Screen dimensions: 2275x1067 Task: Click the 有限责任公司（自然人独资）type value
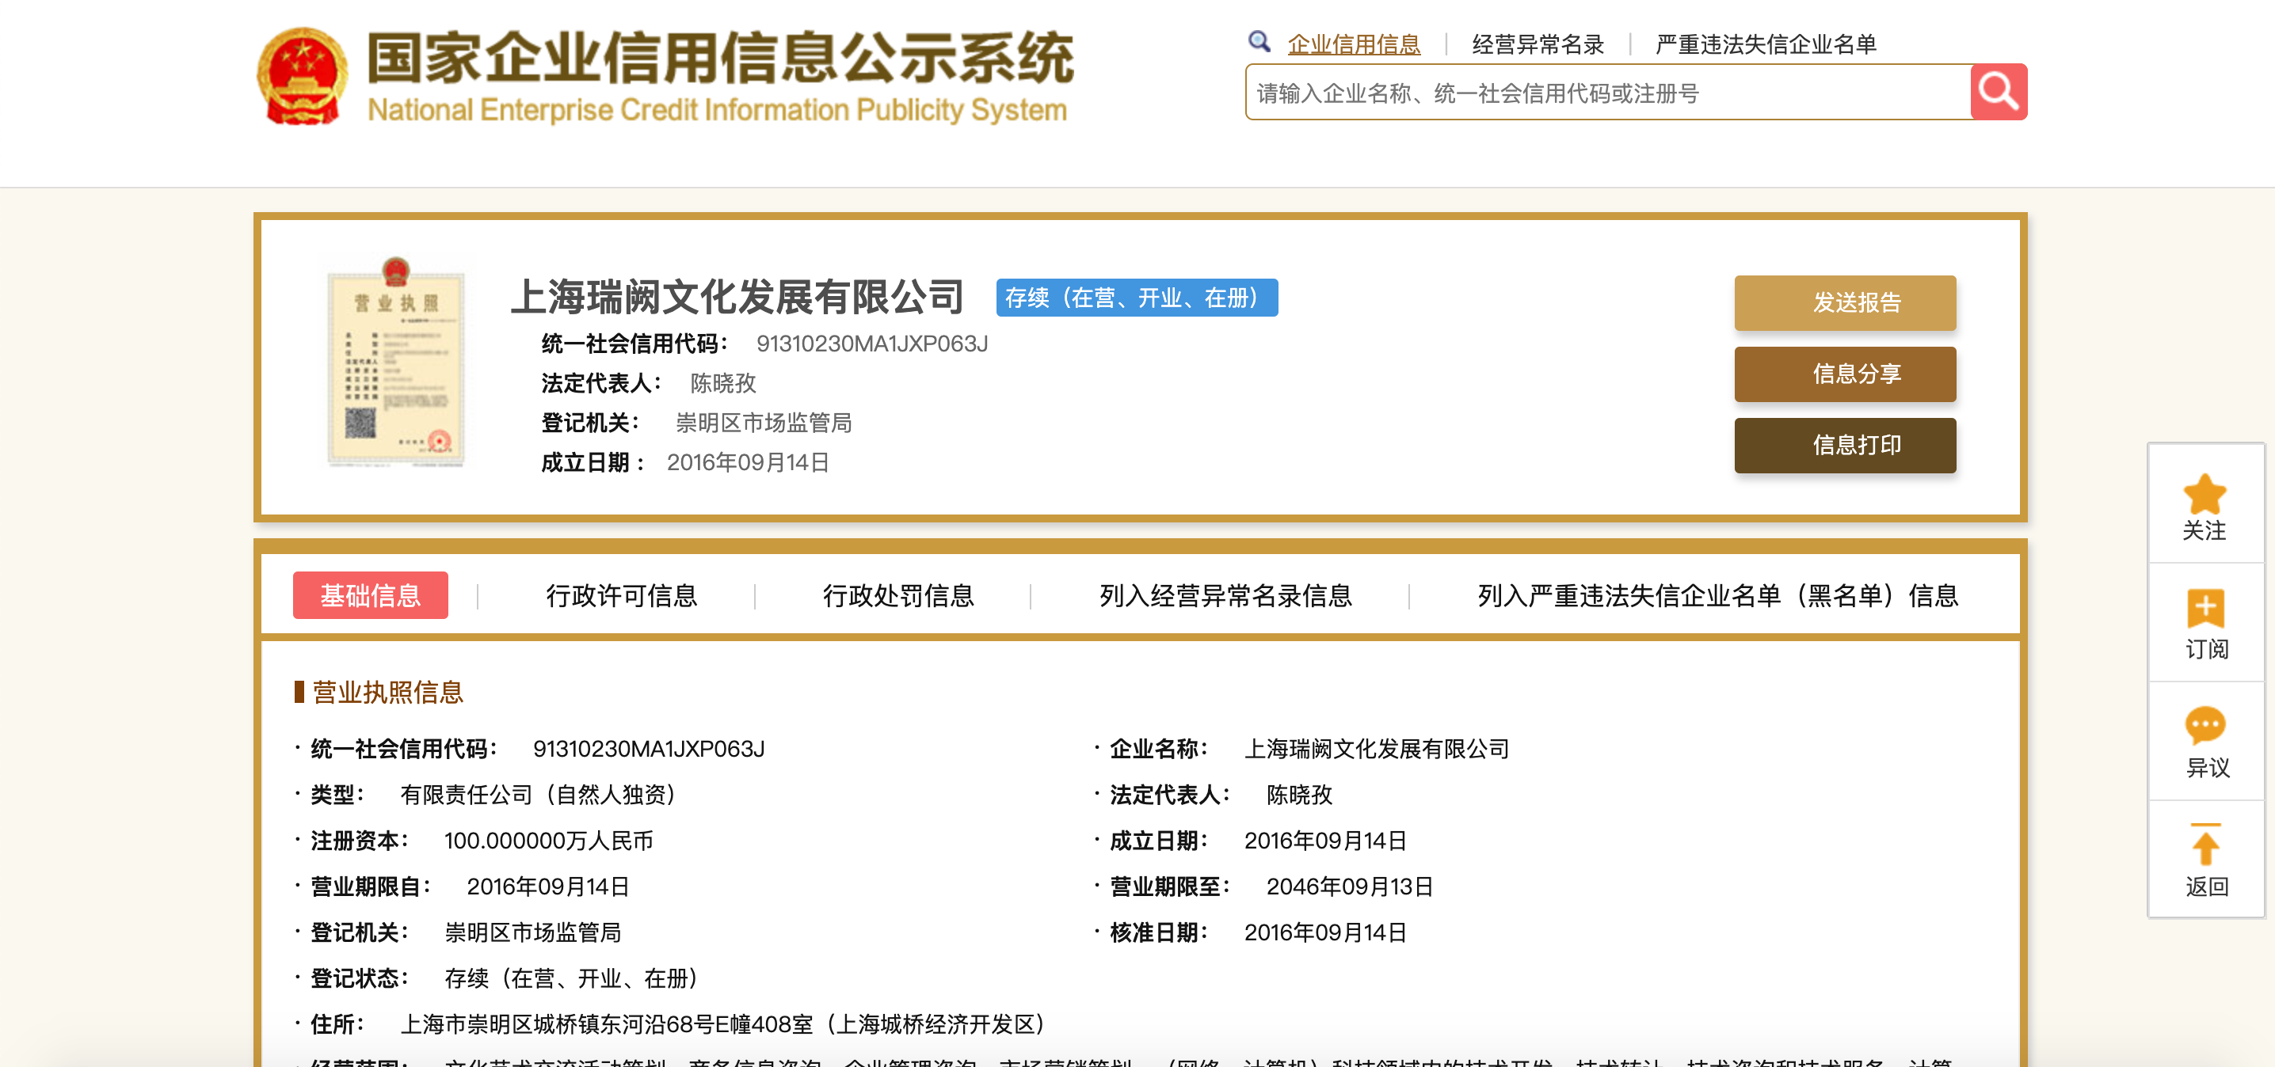coord(538,796)
